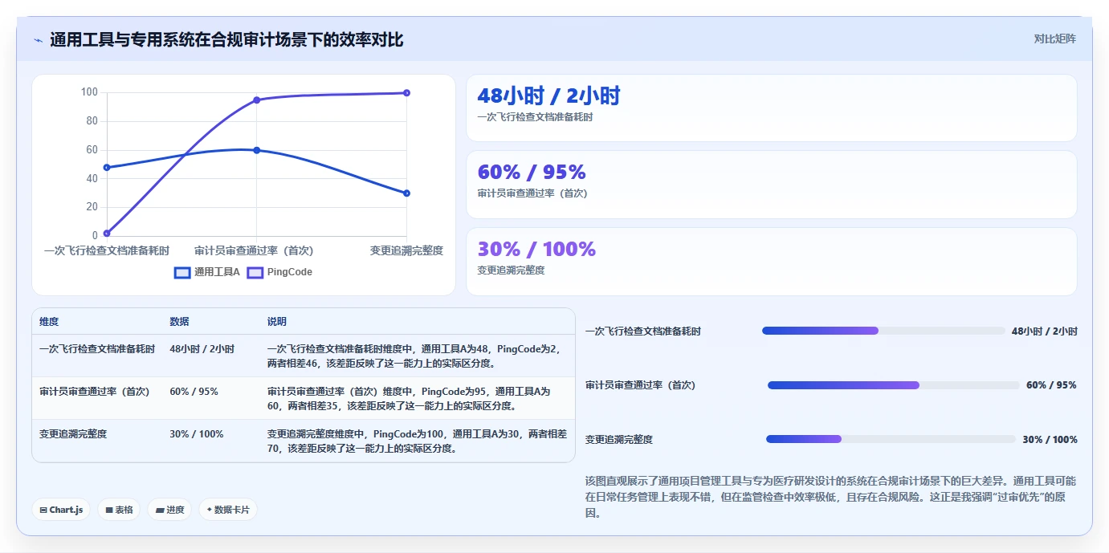Click table cell 30% / 100%
This screenshot has height=553, width=1109.
197,434
